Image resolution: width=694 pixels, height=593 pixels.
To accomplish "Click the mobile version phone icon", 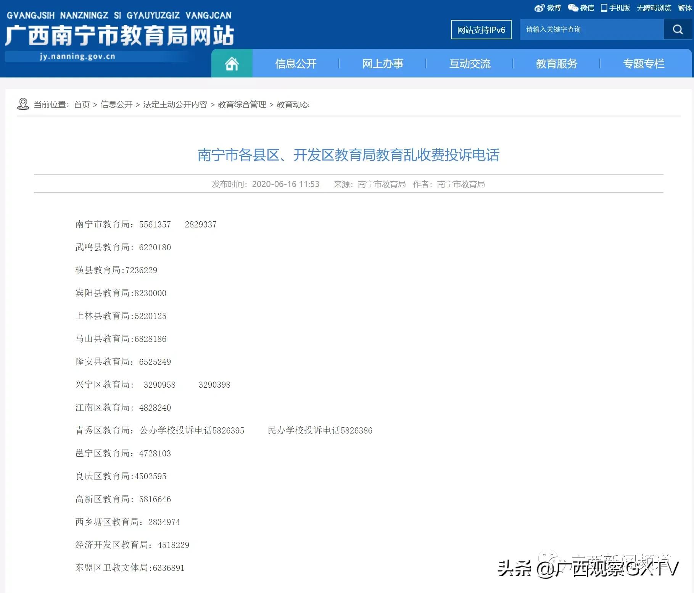I will click(x=604, y=8).
